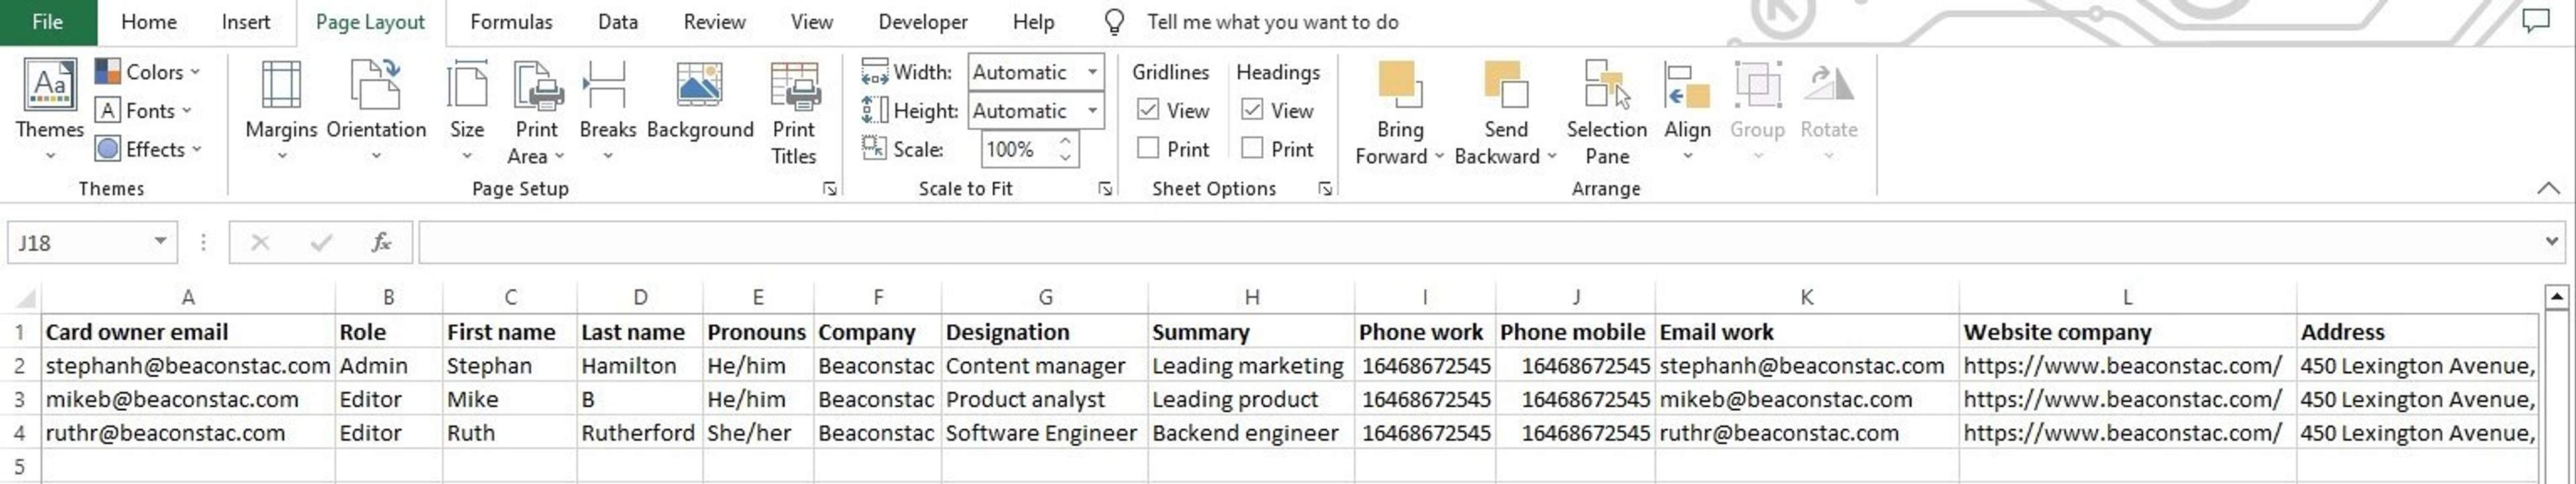Open the Name Box dropdown
The width and height of the screenshot is (2576, 484).
click(160, 242)
